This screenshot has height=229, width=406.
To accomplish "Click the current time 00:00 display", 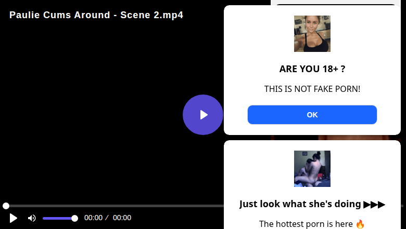I will click(x=94, y=218).
